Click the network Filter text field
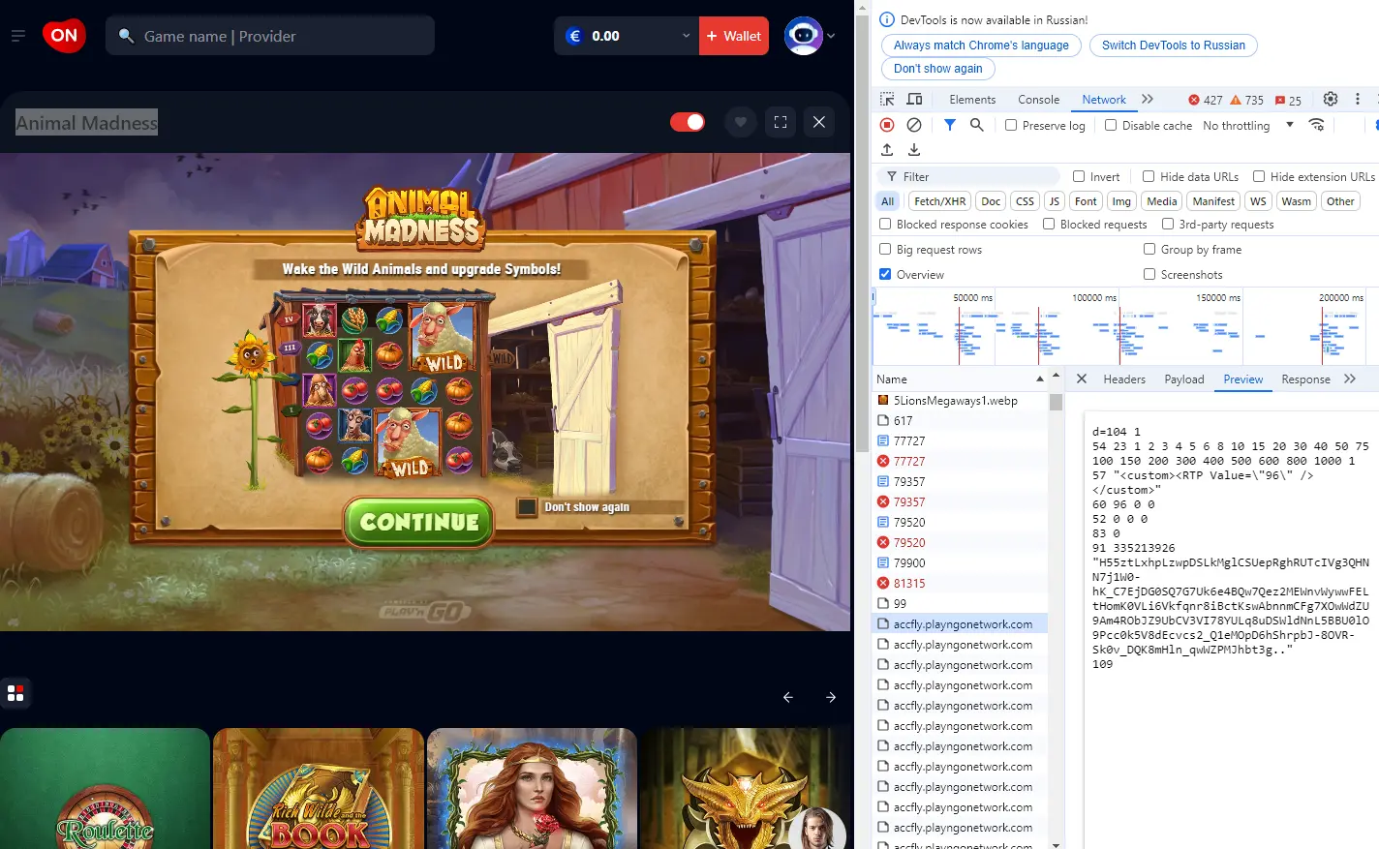This screenshot has width=1379, height=849. (968, 176)
